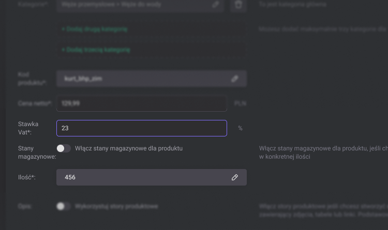Click the pencil icon in the Ilość field

pyautogui.click(x=234, y=177)
